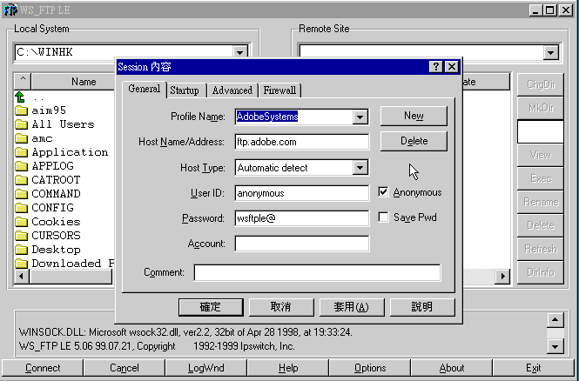Click the up-directory green arrow icon
This screenshot has height=381, width=579.
(x=20, y=97)
